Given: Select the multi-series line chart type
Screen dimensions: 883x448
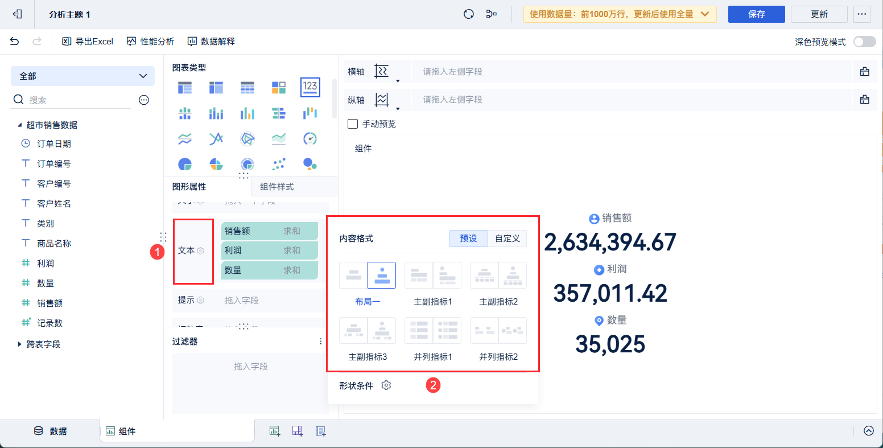Looking at the screenshot, I should (x=216, y=139).
